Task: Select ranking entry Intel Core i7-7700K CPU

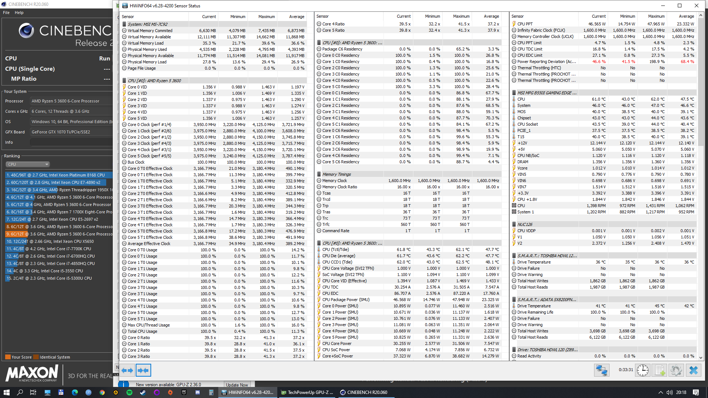Action: point(59,249)
